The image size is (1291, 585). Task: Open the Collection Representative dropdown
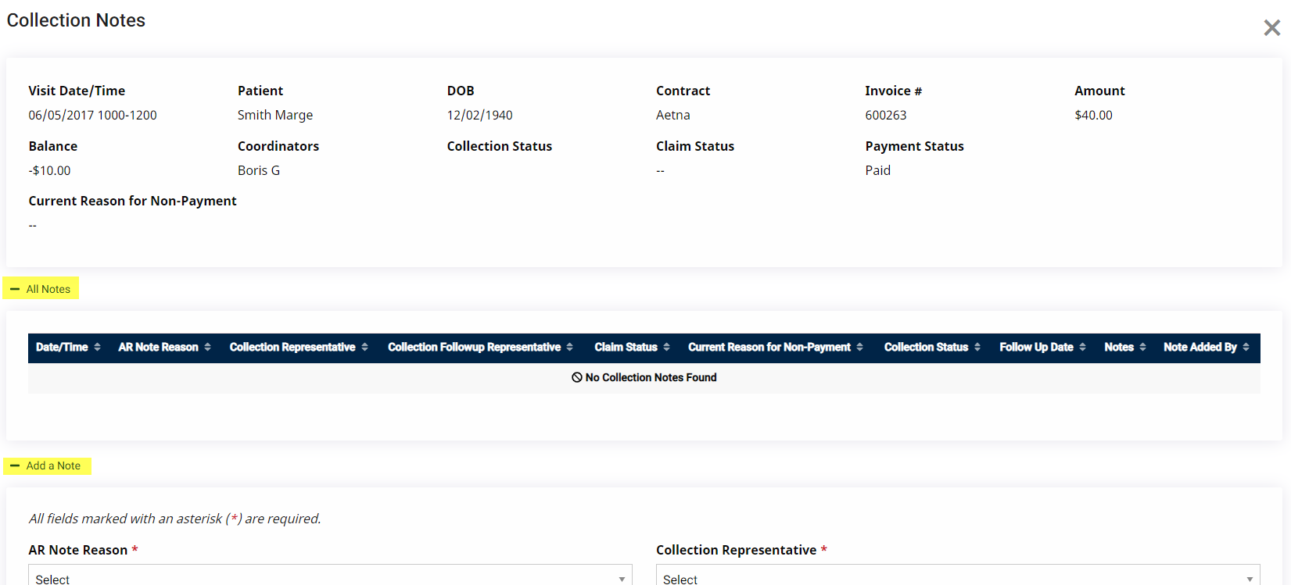click(x=957, y=577)
